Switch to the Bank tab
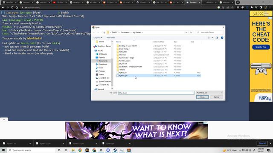 32,16
